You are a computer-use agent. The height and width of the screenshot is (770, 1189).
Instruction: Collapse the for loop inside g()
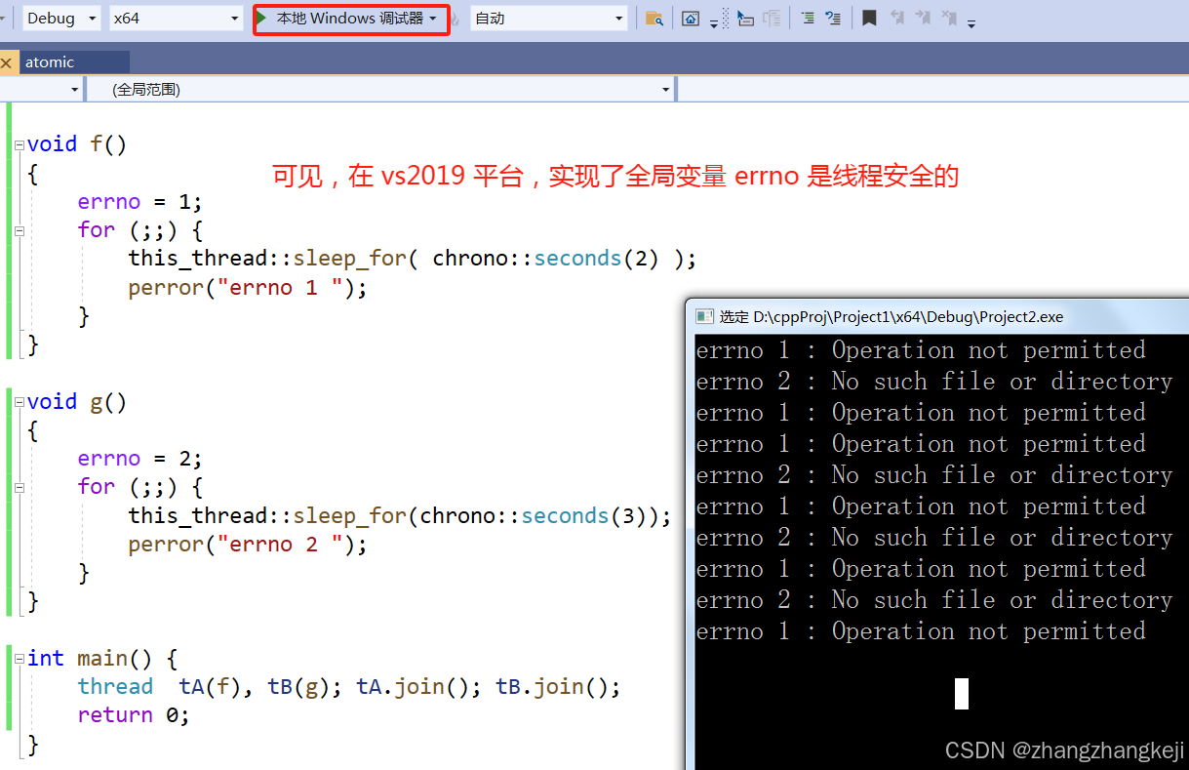click(x=19, y=487)
